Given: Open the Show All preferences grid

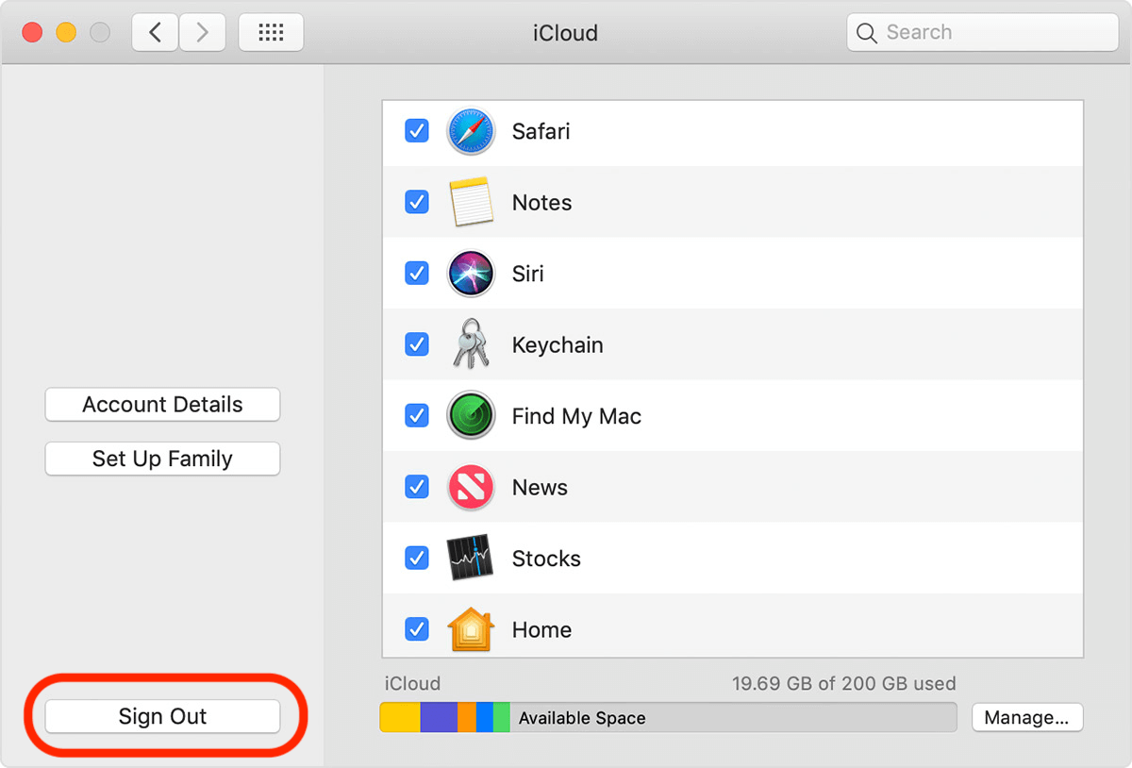Looking at the screenshot, I should [x=271, y=31].
